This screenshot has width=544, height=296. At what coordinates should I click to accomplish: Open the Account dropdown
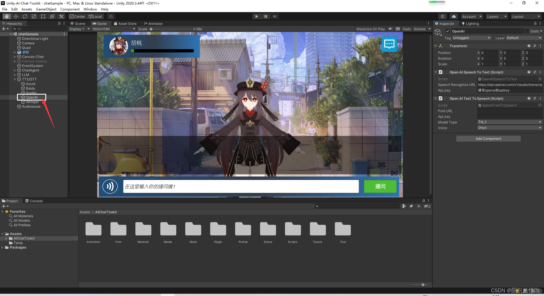(x=472, y=16)
